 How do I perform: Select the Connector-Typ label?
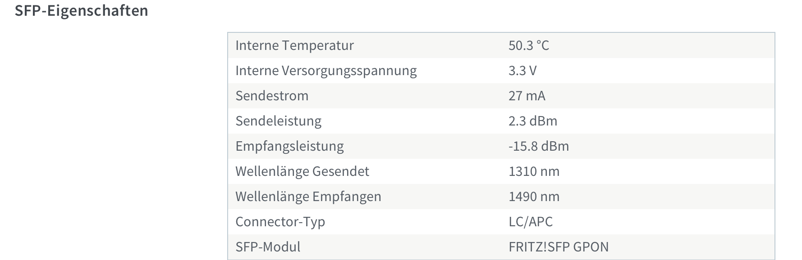[x=280, y=222]
